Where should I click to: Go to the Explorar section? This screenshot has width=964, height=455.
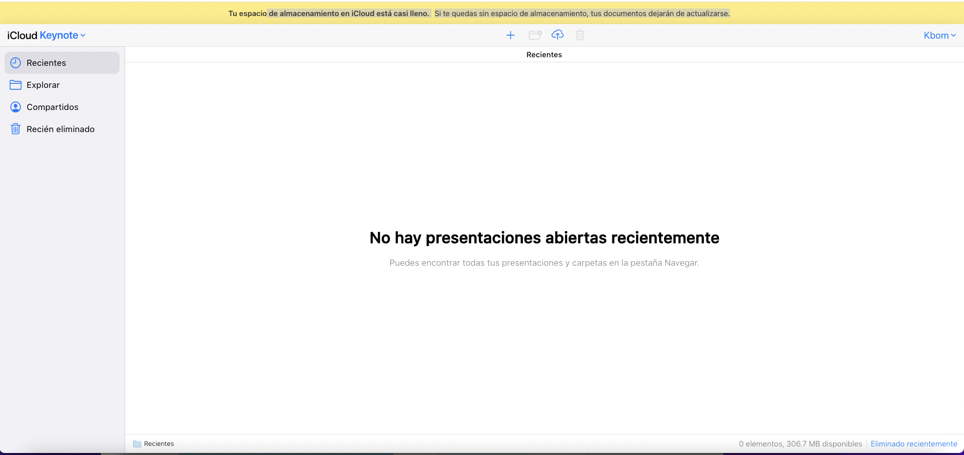coord(43,85)
